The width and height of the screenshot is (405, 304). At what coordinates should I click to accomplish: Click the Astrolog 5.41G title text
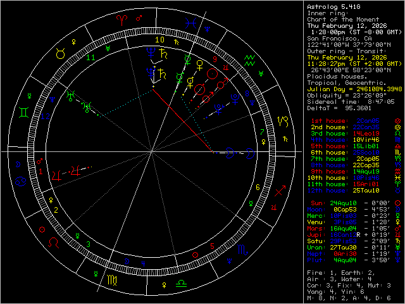click(331, 5)
